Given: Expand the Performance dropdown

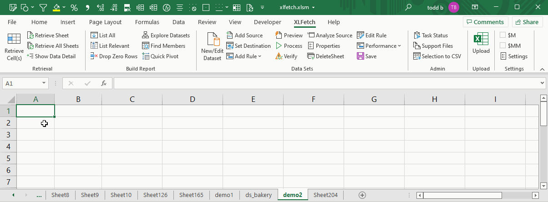Looking at the screenshot, I should point(399,46).
